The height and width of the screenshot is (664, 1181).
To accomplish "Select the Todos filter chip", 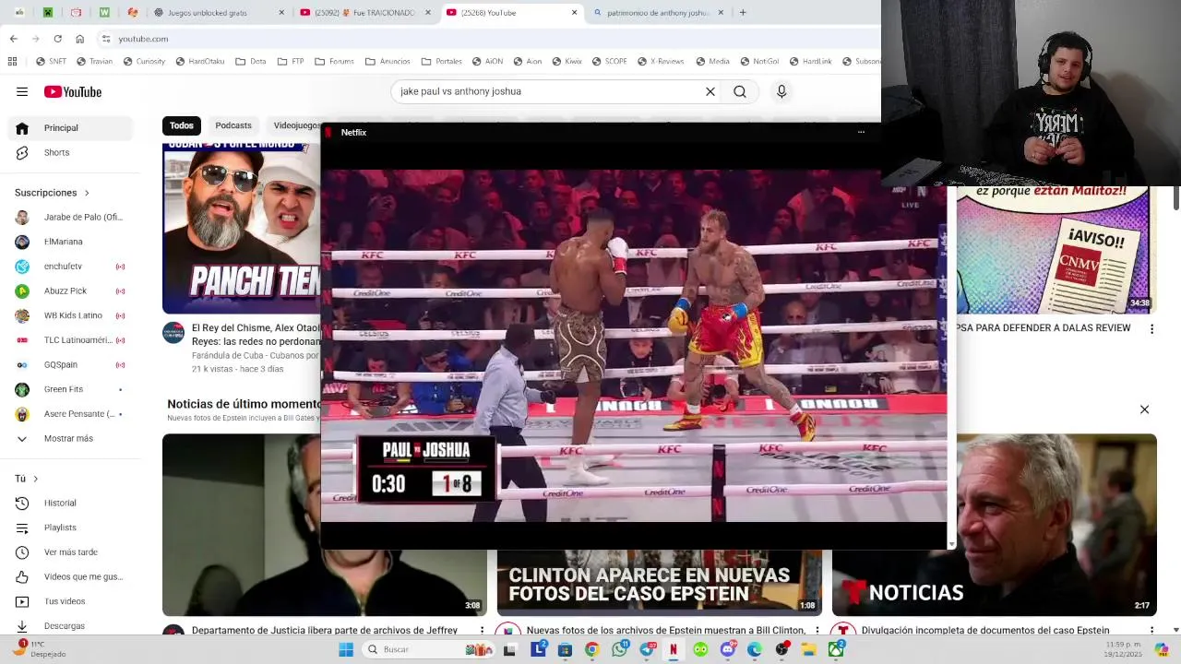I will [x=182, y=125].
